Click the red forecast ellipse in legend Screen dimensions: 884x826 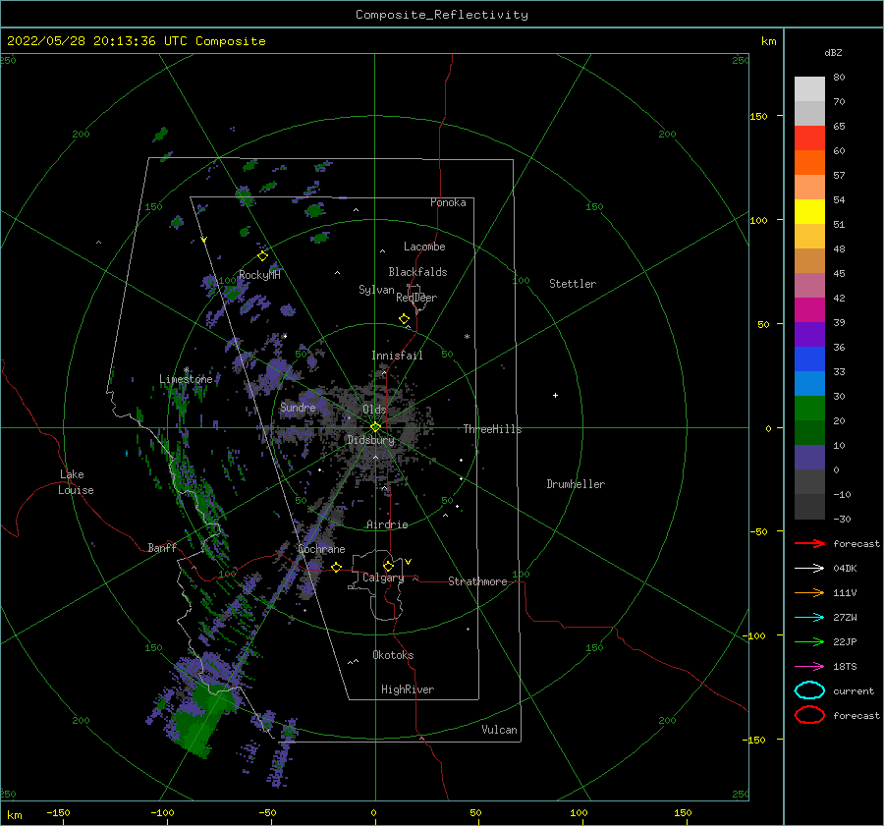[x=809, y=715]
